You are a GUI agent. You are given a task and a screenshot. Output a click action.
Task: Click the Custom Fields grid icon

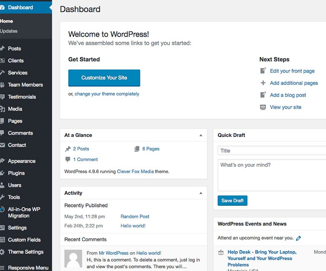point(2,240)
